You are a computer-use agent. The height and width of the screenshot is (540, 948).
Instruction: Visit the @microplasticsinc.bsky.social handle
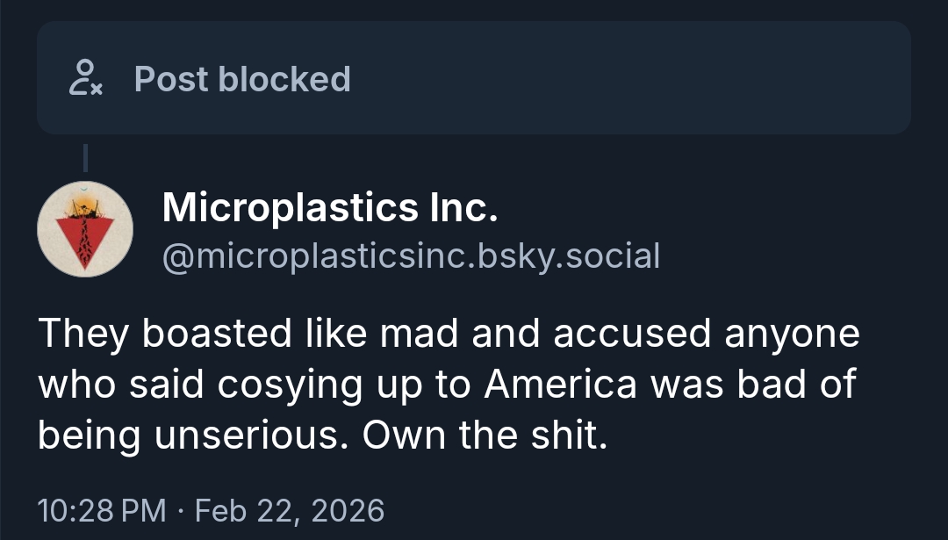411,256
